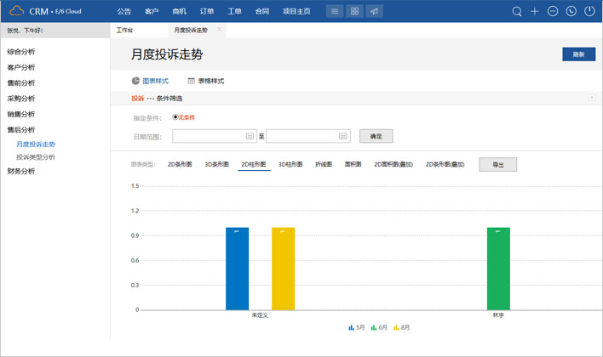Image resolution: width=603 pixels, height=357 pixels.
Task: Switch to the 工作台 tab
Action: click(x=125, y=30)
